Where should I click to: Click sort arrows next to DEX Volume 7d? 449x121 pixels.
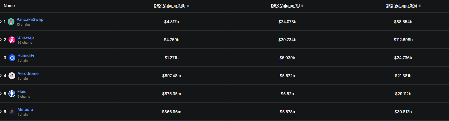(x=302, y=6)
